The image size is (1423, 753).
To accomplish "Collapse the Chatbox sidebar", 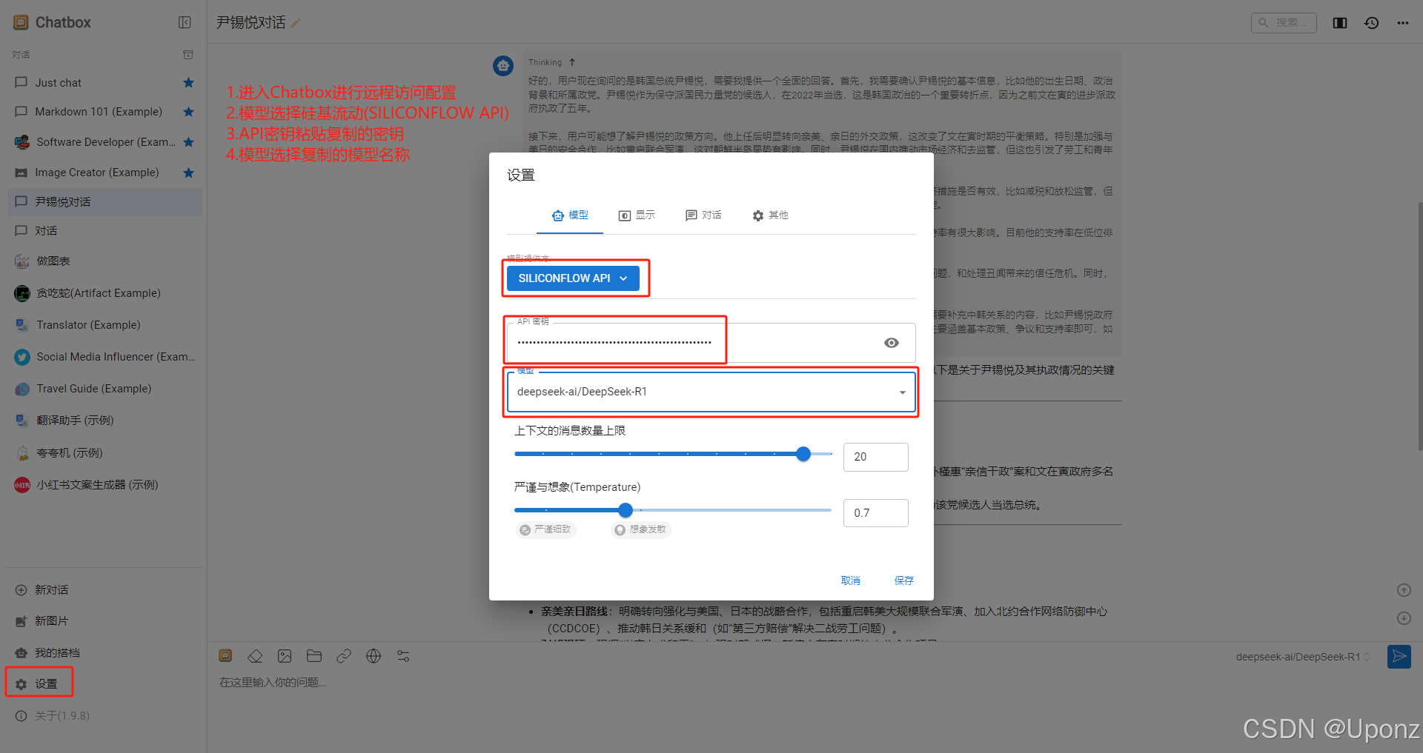I will click(x=185, y=22).
